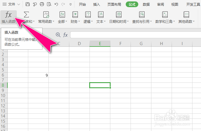Expand the 财务 dropdown arrow
The width and height of the screenshot is (201, 131).
point(79,21)
